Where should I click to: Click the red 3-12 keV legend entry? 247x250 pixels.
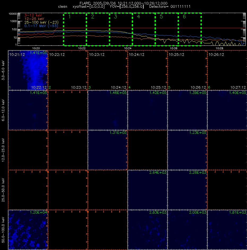coord(33,15)
